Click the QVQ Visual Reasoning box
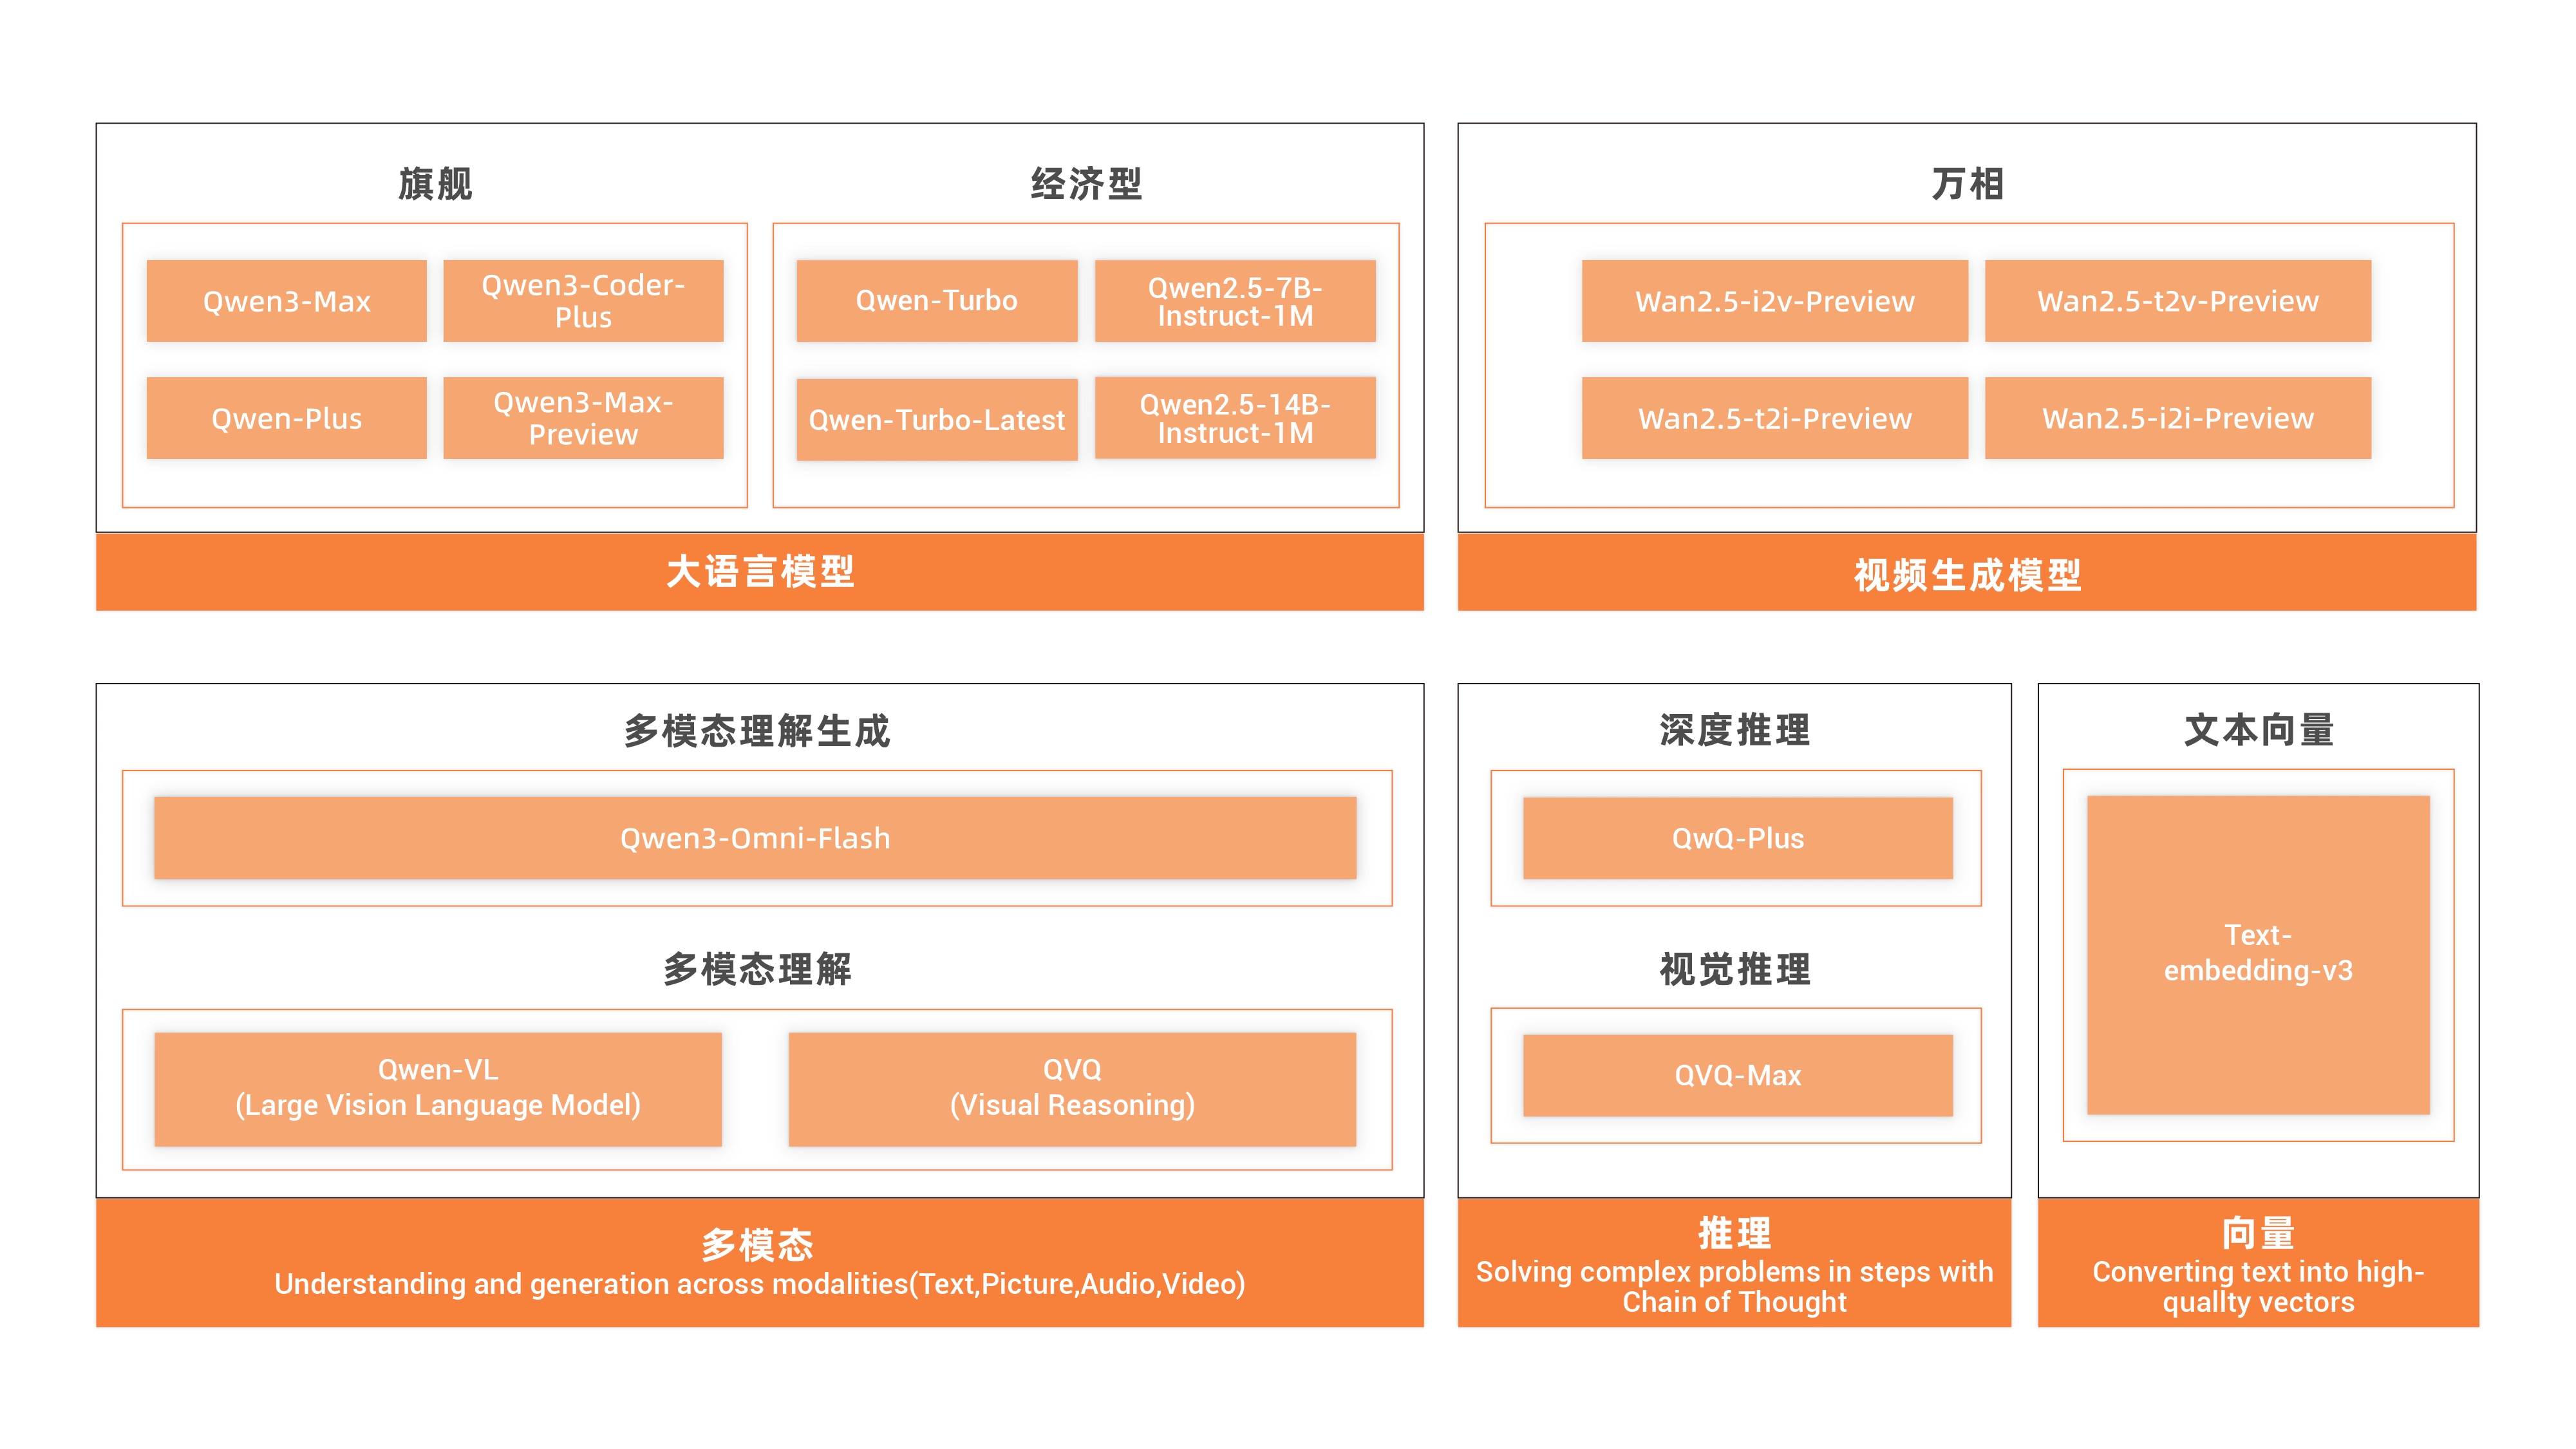 pyautogui.click(x=1072, y=1088)
